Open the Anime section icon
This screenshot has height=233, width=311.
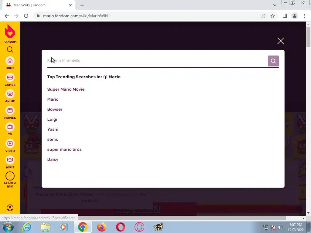click(x=10, y=96)
